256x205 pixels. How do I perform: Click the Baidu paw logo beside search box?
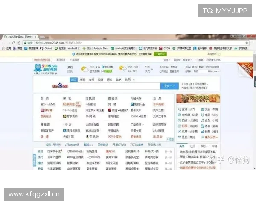point(60,85)
